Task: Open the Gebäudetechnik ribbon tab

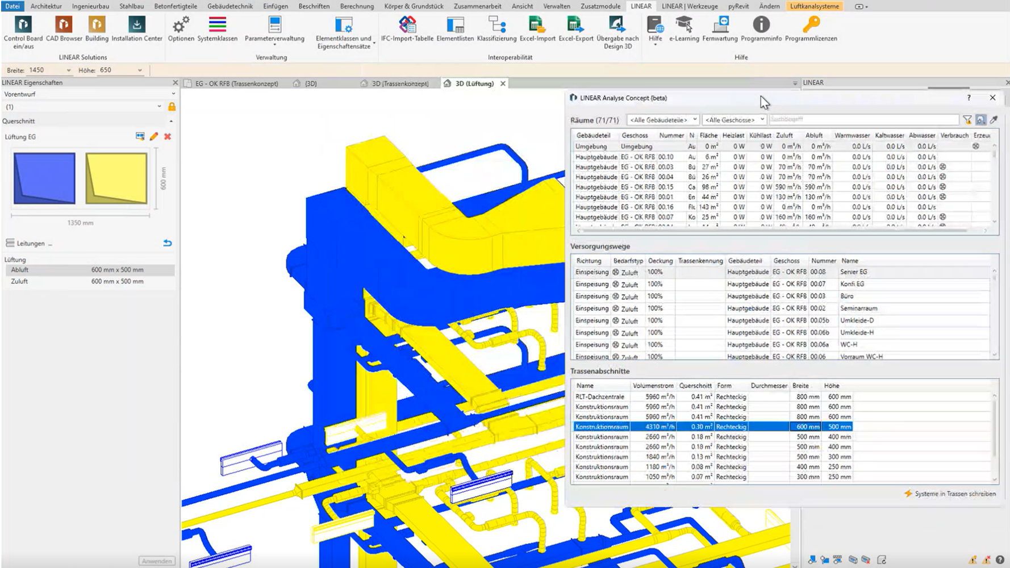Action: [x=230, y=6]
